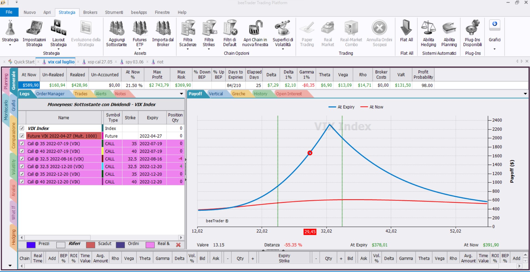Open Apri Chain in nuova finestra

tap(255, 28)
